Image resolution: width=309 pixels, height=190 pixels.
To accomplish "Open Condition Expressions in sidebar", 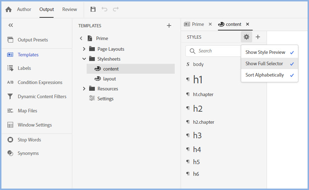I will tap(40, 82).
